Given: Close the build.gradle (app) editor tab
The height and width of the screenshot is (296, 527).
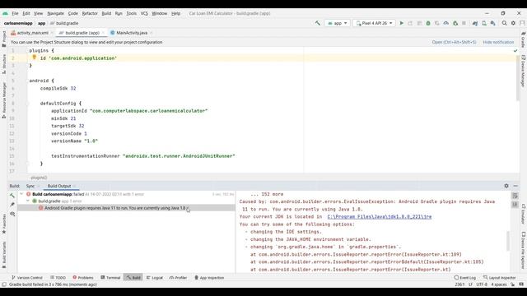Looking at the screenshot, I should (103, 33).
